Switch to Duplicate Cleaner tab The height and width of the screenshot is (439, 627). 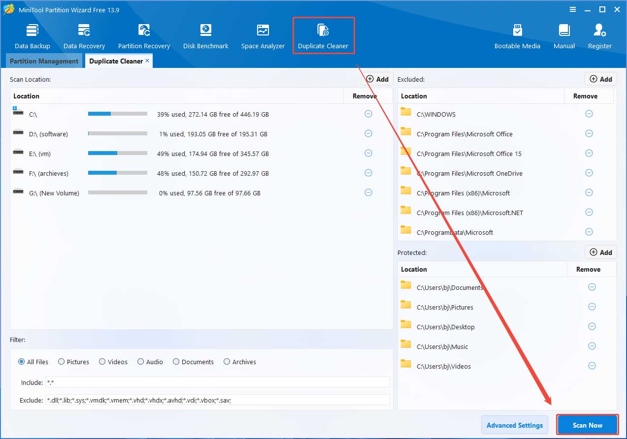(116, 61)
